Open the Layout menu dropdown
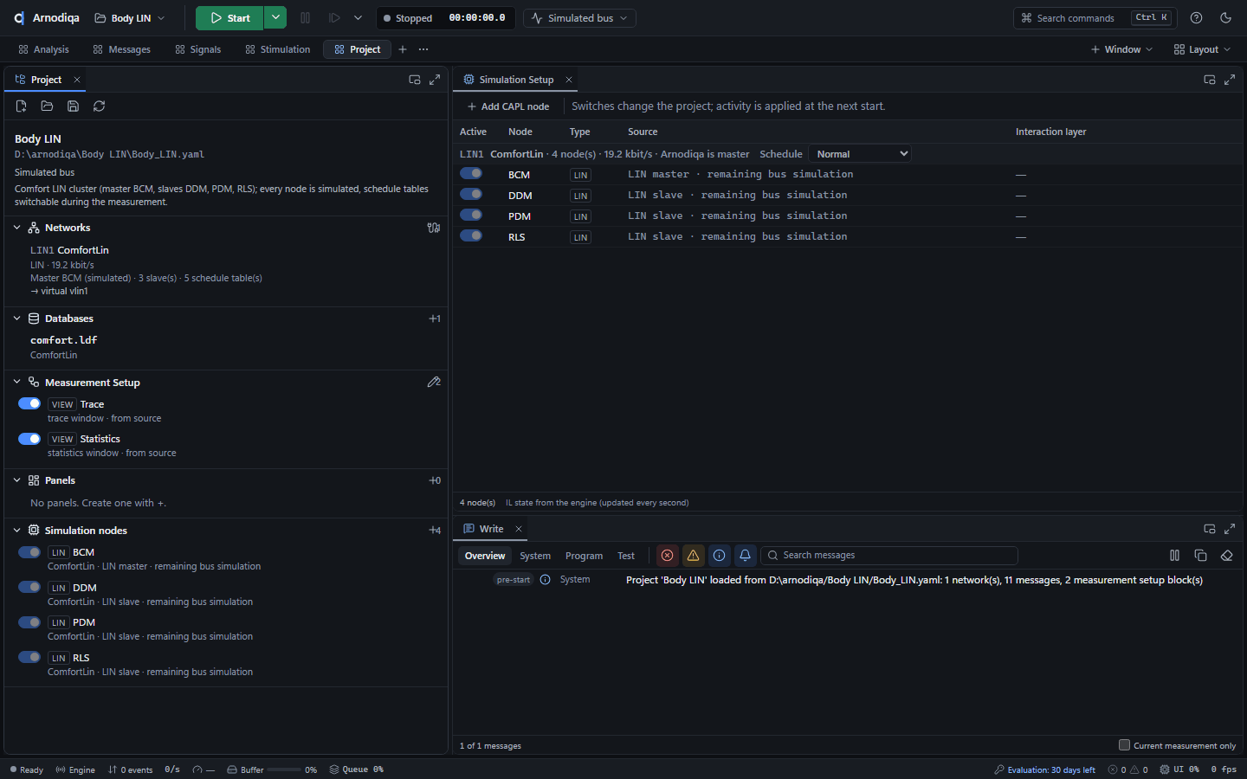The width and height of the screenshot is (1247, 779). pos(1202,49)
